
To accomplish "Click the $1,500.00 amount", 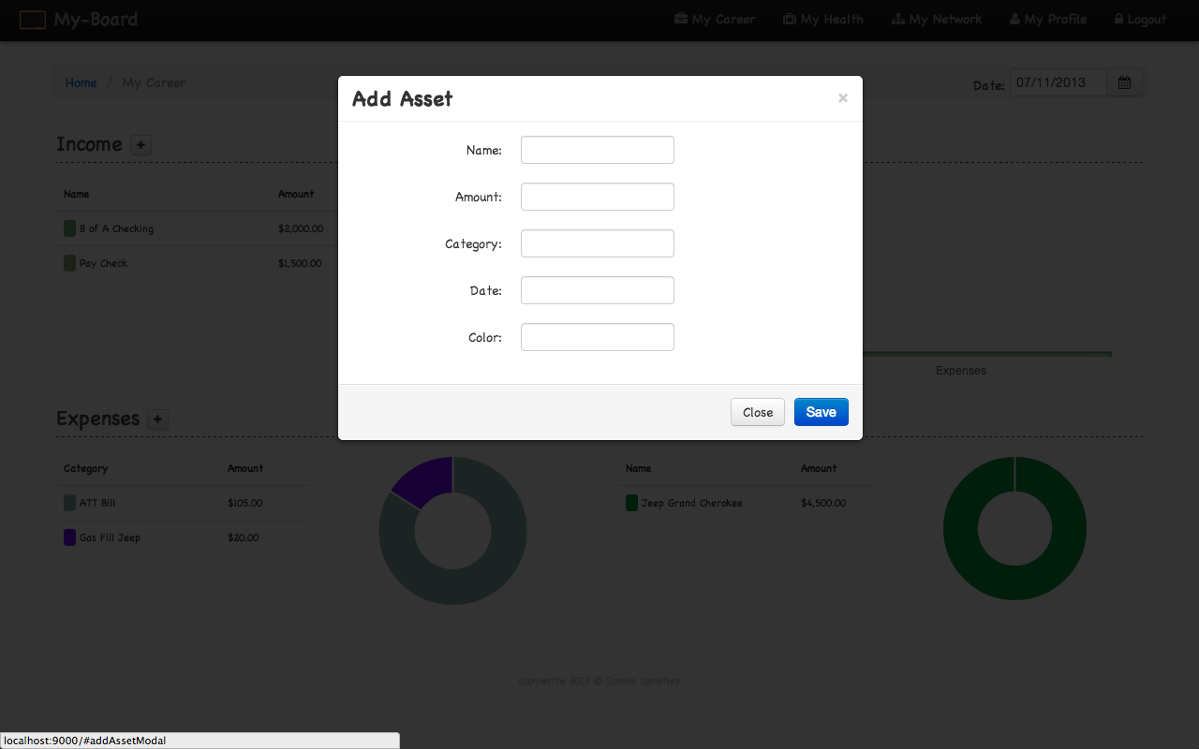I will click(x=300, y=263).
